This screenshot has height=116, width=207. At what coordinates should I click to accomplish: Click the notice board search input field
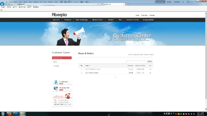tap(137, 61)
